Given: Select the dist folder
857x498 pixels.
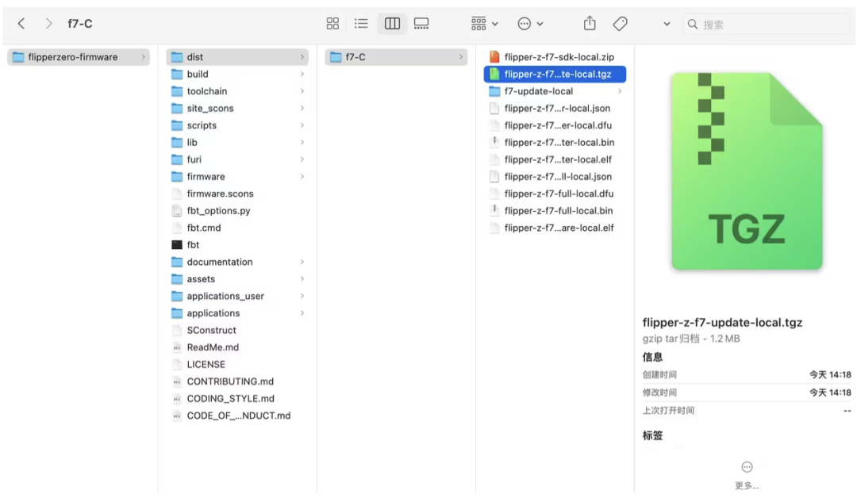Looking at the screenshot, I should pos(236,57).
